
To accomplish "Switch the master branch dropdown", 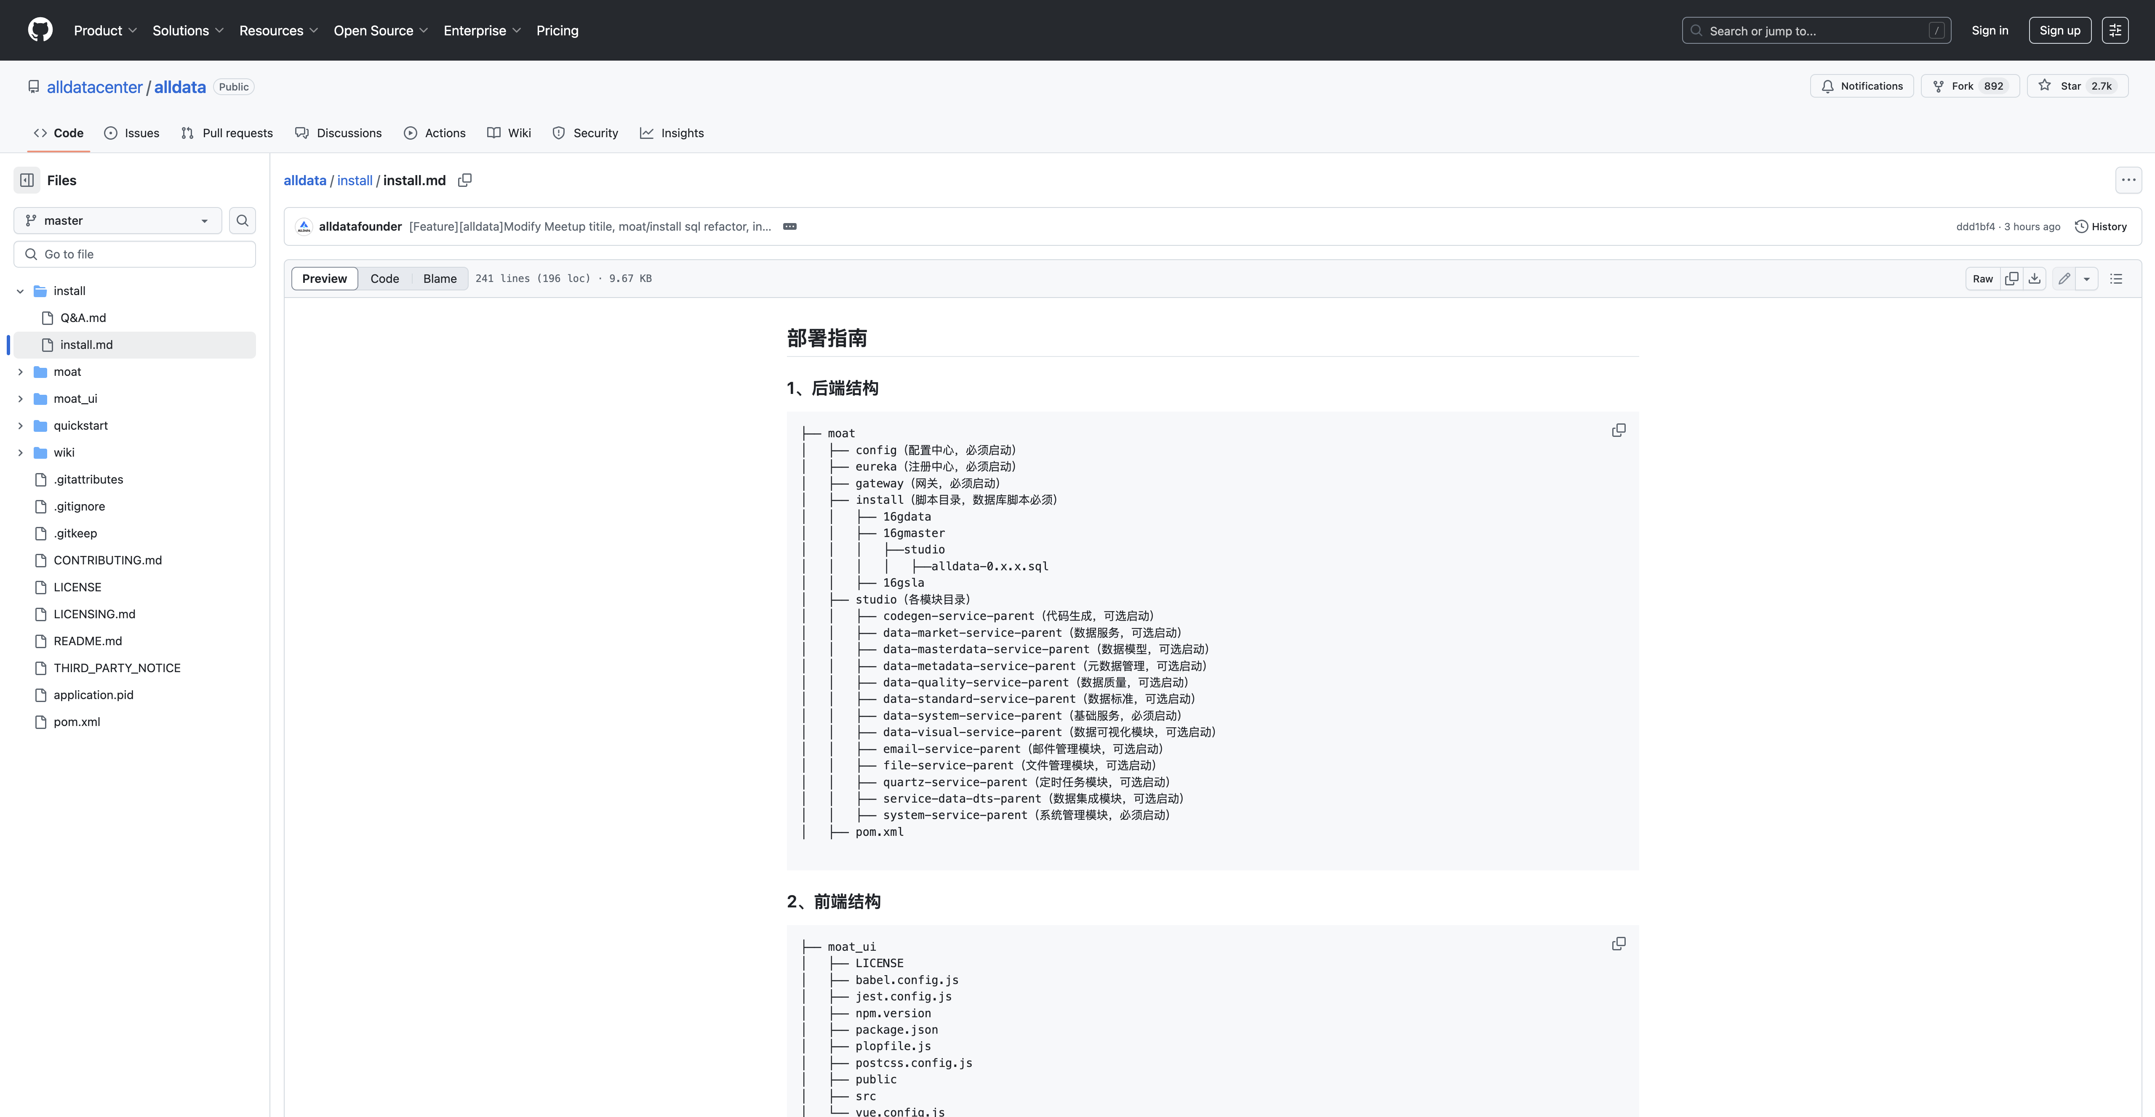I will [x=118, y=221].
